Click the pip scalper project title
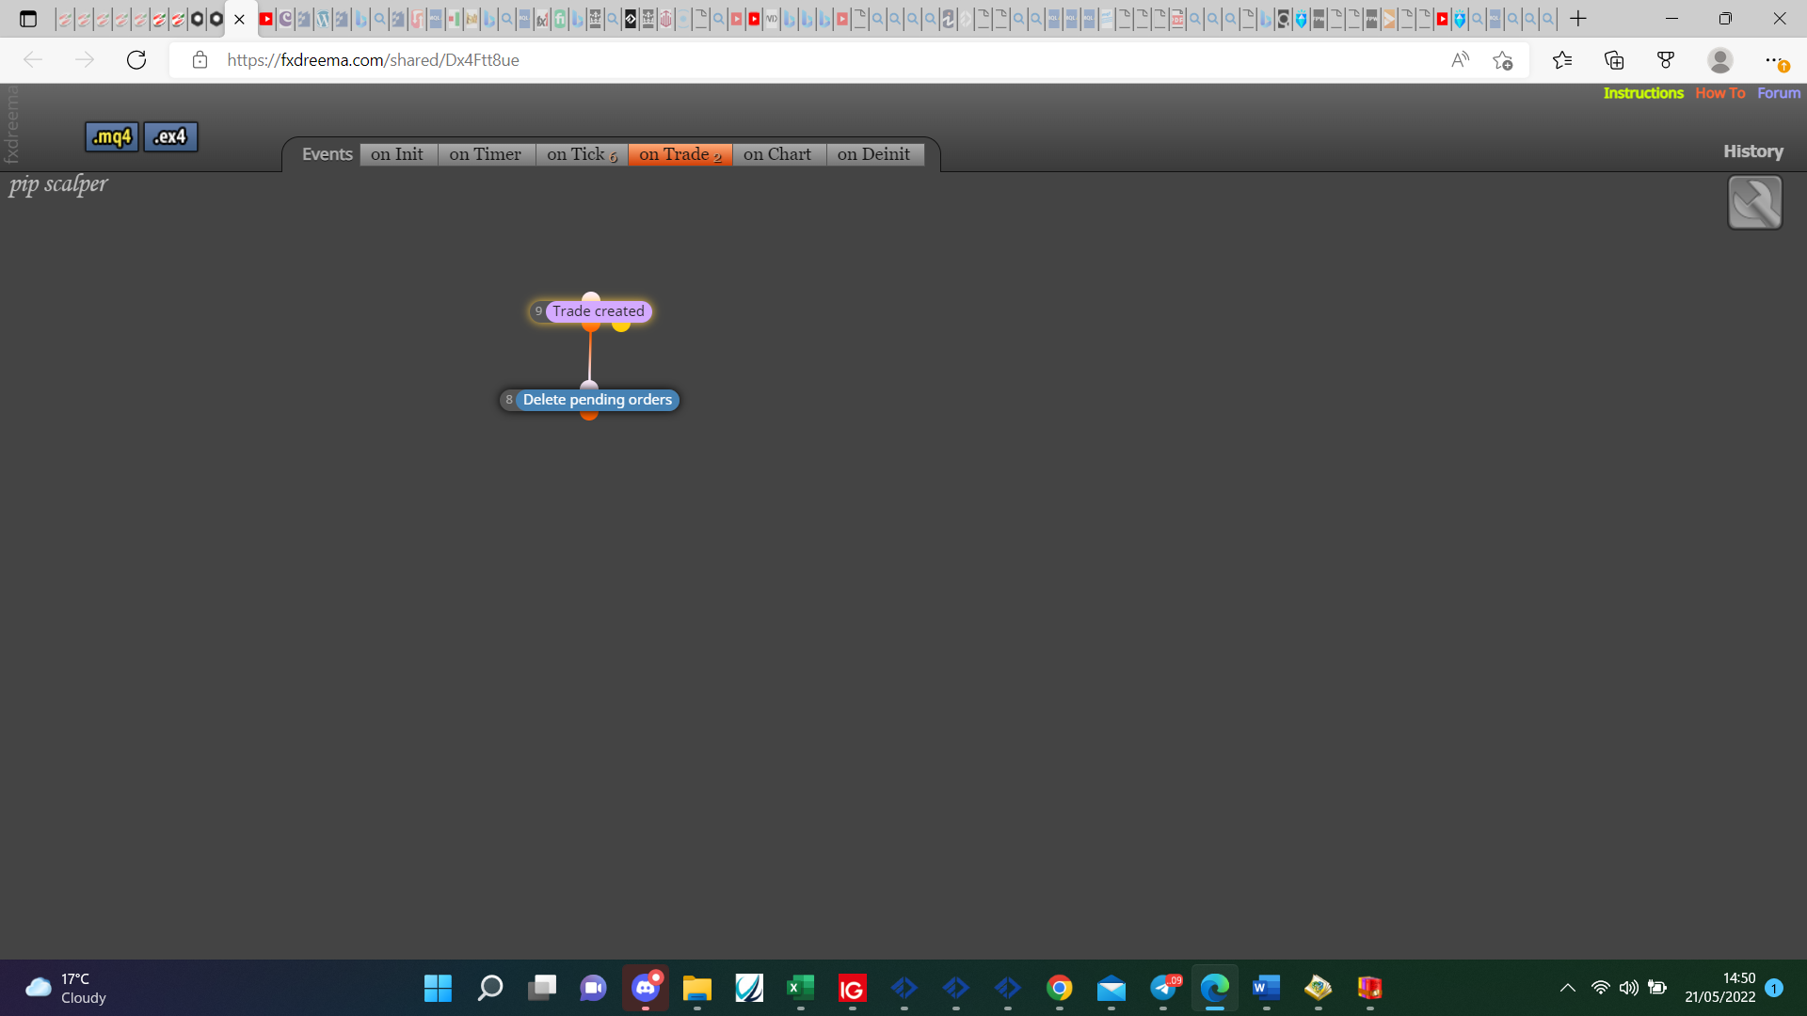1807x1016 pixels. (58, 184)
